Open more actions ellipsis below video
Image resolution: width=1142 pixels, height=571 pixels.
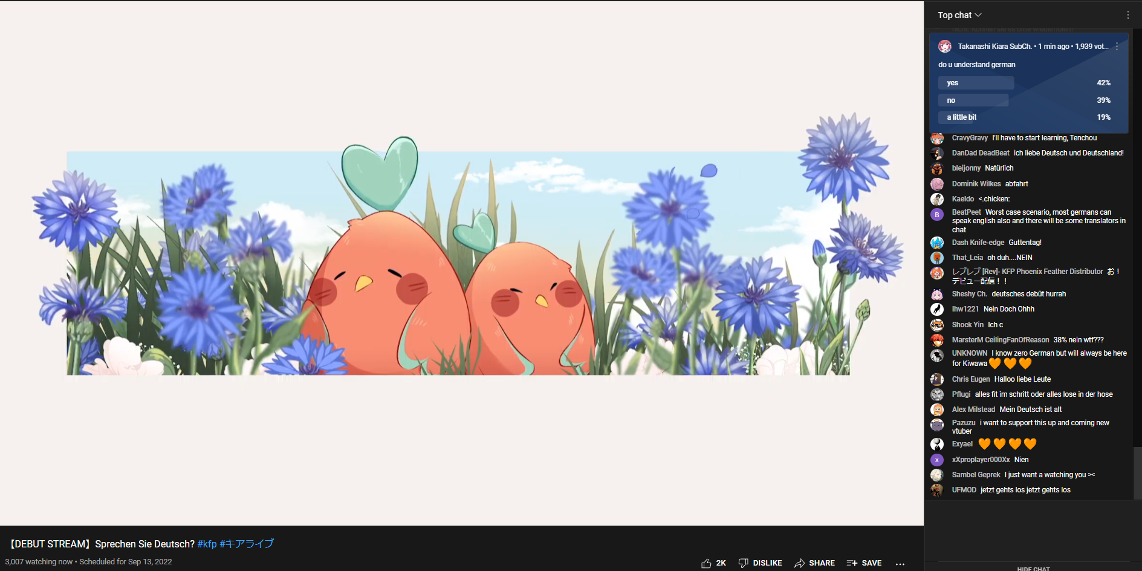pos(900,564)
